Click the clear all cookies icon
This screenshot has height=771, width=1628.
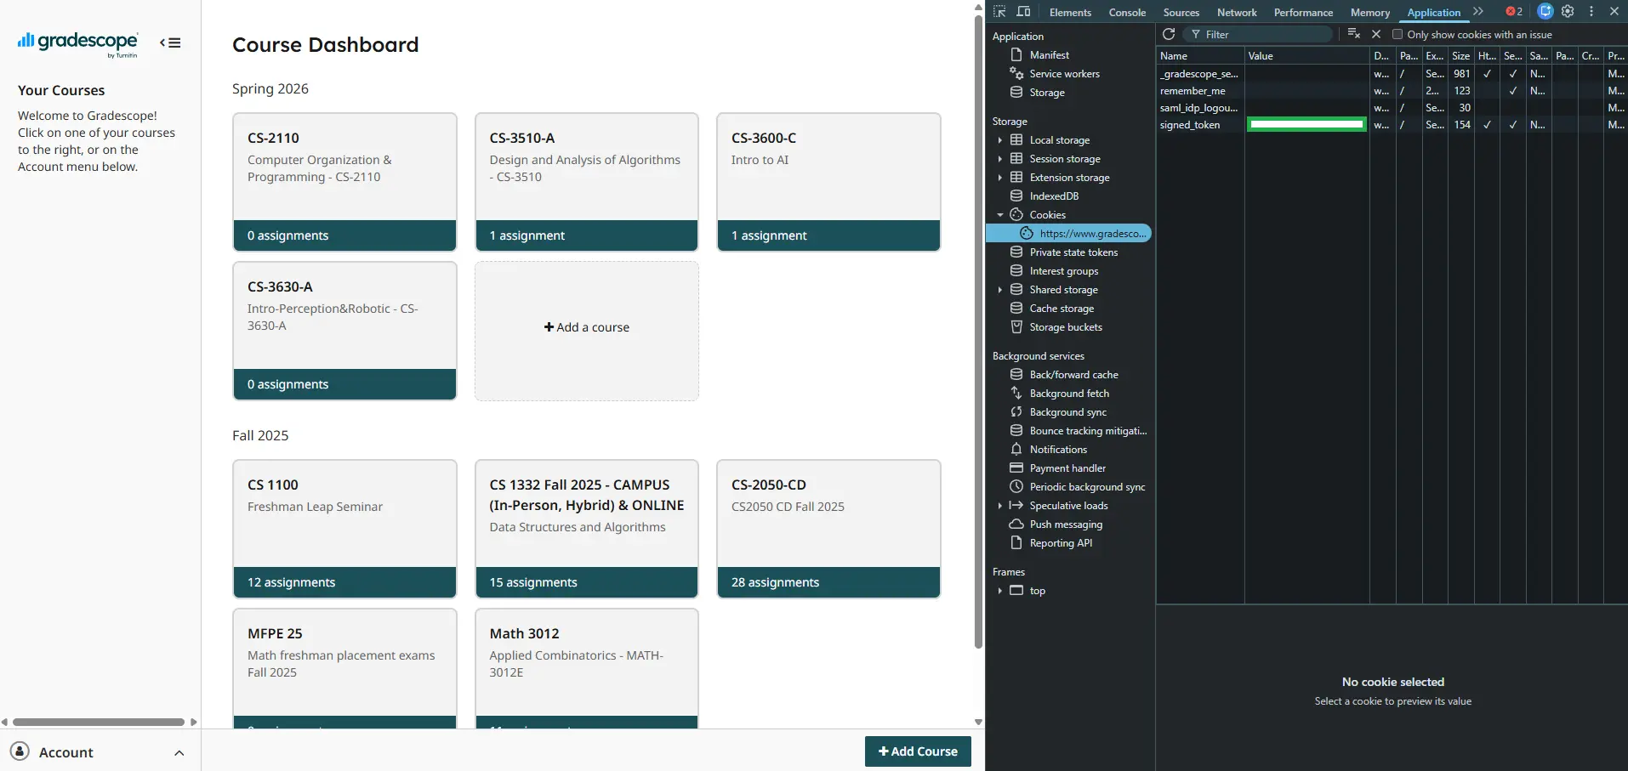pos(1353,34)
